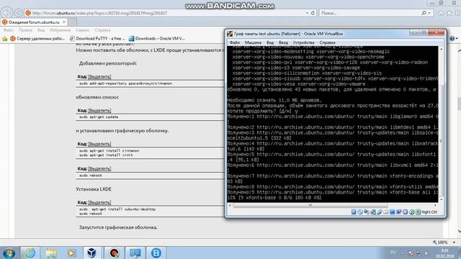461x259 pixels.
Task: Click the add-to-favorites bar star icon
Action: [x=4, y=38]
